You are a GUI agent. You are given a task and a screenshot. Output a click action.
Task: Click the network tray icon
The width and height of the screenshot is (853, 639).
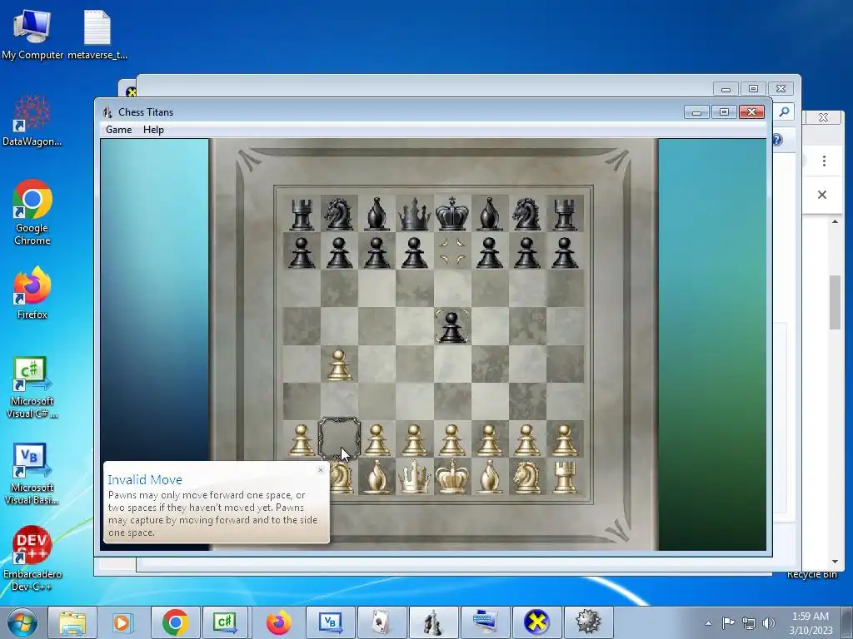[x=749, y=623]
